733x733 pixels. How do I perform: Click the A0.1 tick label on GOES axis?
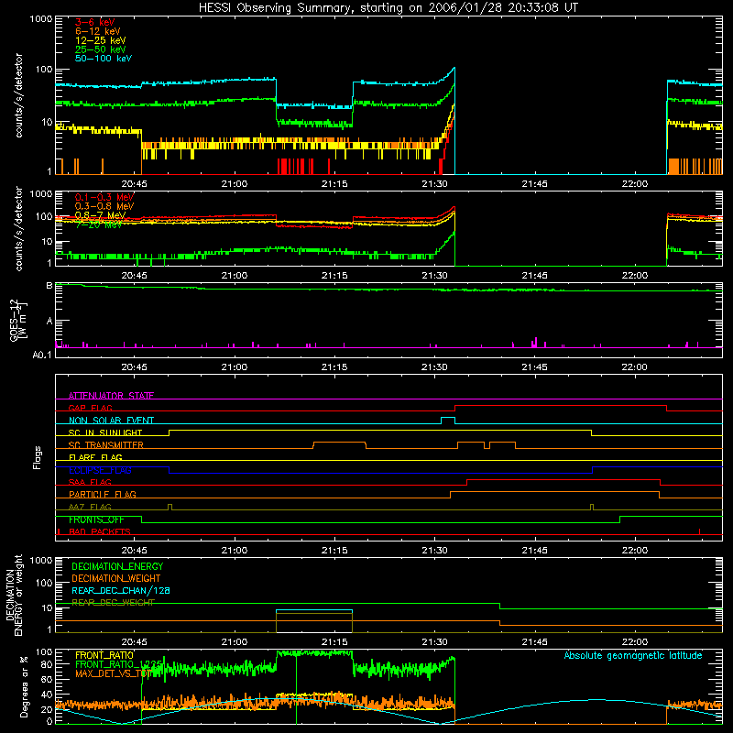point(42,356)
